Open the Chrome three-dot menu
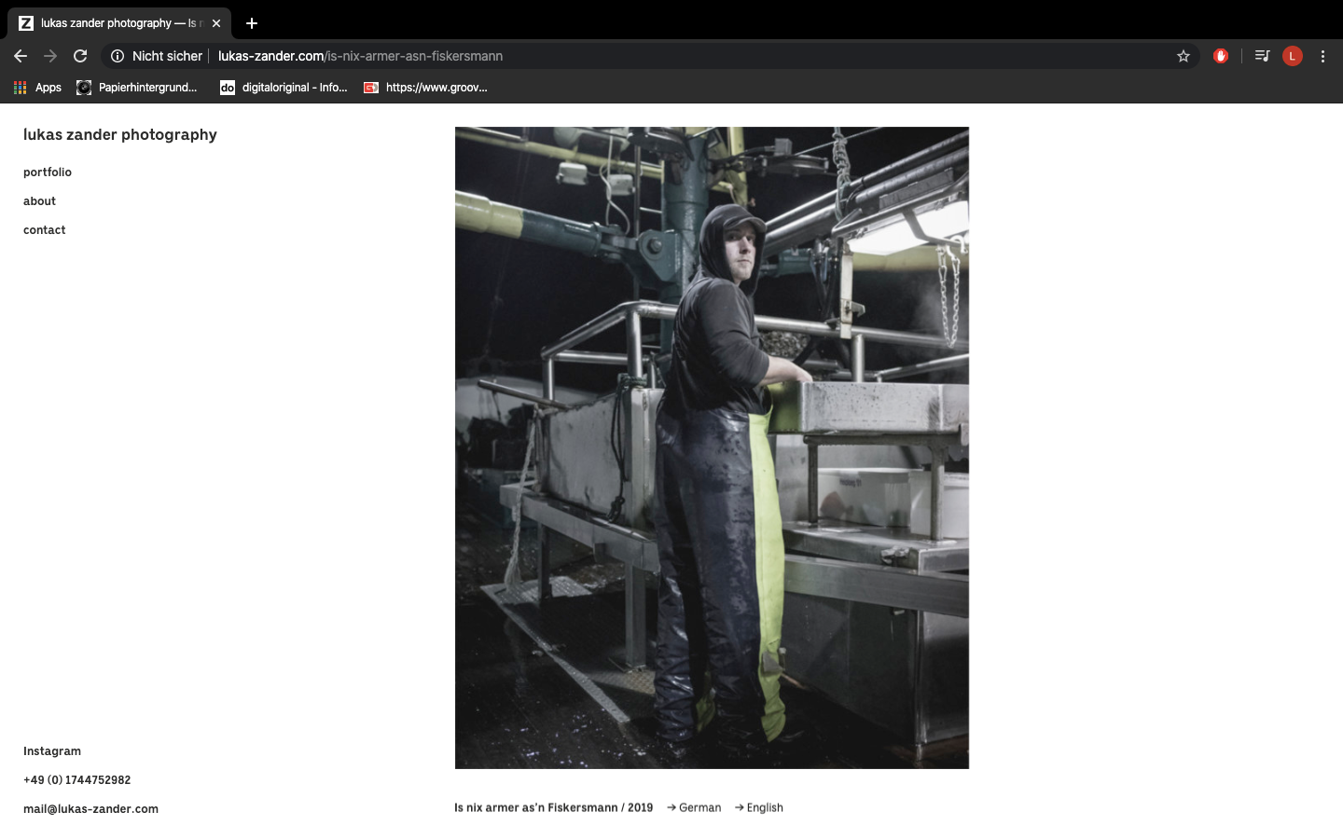Screen dimensions: 1343x839 pyautogui.click(x=1322, y=56)
